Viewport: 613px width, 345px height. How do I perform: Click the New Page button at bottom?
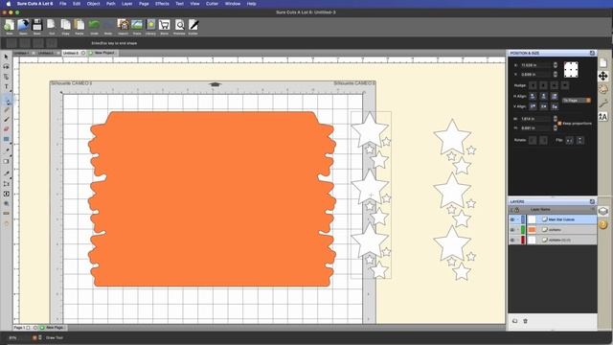52,328
